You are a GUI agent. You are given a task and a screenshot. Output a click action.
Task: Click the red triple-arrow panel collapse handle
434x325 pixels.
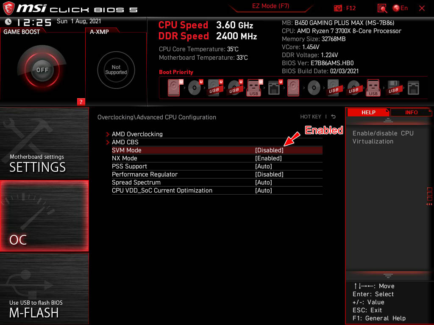tap(429, 204)
